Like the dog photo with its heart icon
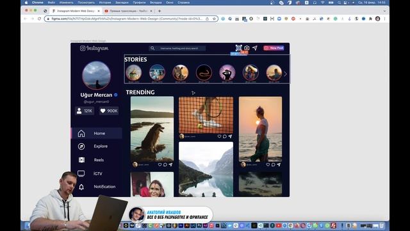410x231 pixels. (x=160, y=165)
